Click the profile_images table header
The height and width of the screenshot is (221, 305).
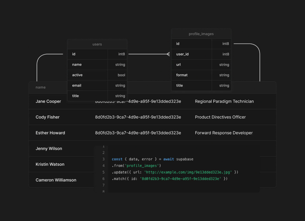pos(201,34)
